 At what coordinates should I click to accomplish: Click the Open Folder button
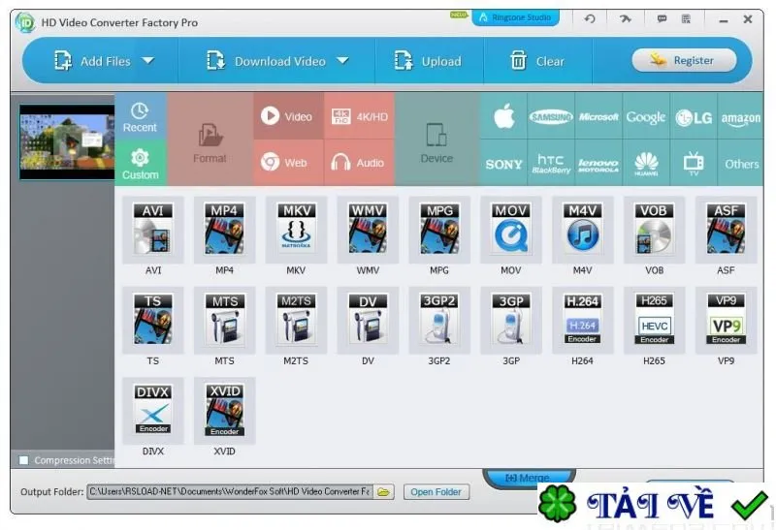point(436,492)
